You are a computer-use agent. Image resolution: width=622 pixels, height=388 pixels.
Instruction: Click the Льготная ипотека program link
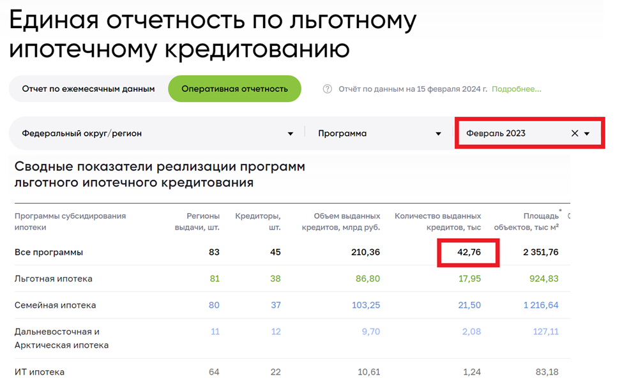click(x=55, y=278)
